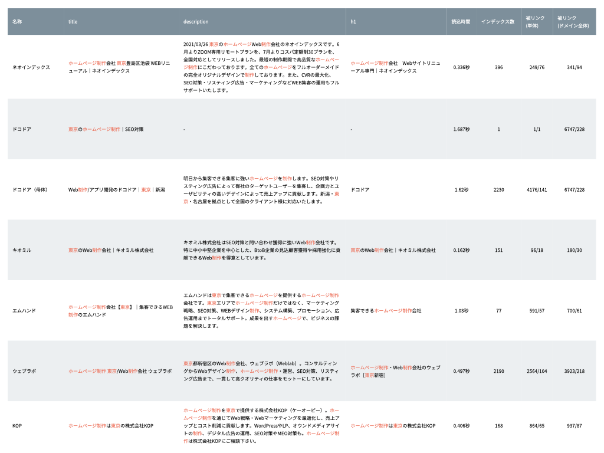This screenshot has height=453, width=604.
Task: Click the ドコドア（母体） description text
Action: [x=261, y=189]
